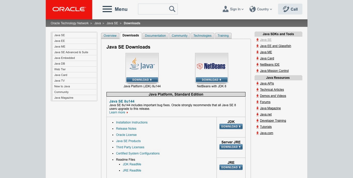Click the red arrow beside Java EE and Glassfish
Viewport: 353px width, 178px height.
tap(257, 46)
